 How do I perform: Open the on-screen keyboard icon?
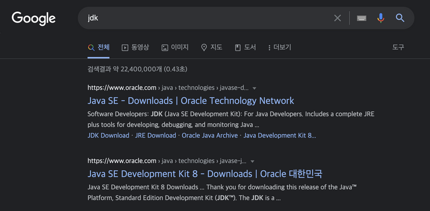[x=362, y=18]
